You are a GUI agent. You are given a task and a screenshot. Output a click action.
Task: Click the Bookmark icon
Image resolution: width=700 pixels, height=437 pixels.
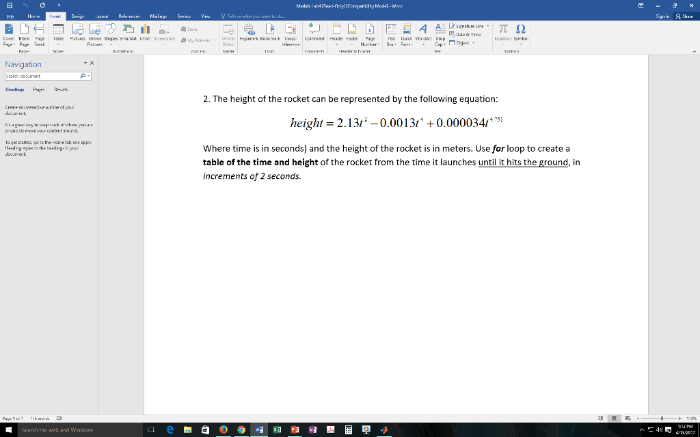tap(270, 32)
